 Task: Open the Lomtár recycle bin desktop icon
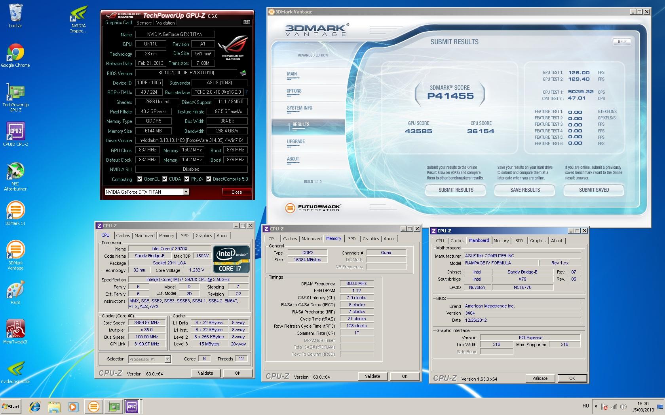click(15, 16)
